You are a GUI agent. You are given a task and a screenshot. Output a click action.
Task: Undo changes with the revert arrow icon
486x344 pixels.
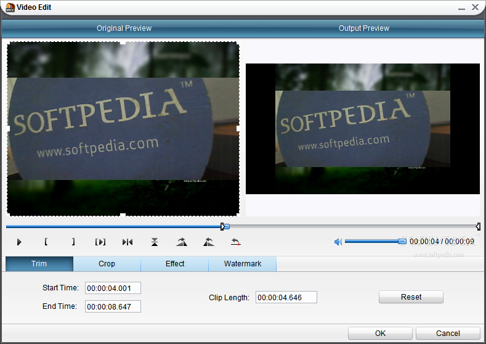(x=235, y=242)
